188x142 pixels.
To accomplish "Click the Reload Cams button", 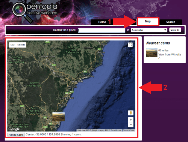I will click(x=16, y=135).
